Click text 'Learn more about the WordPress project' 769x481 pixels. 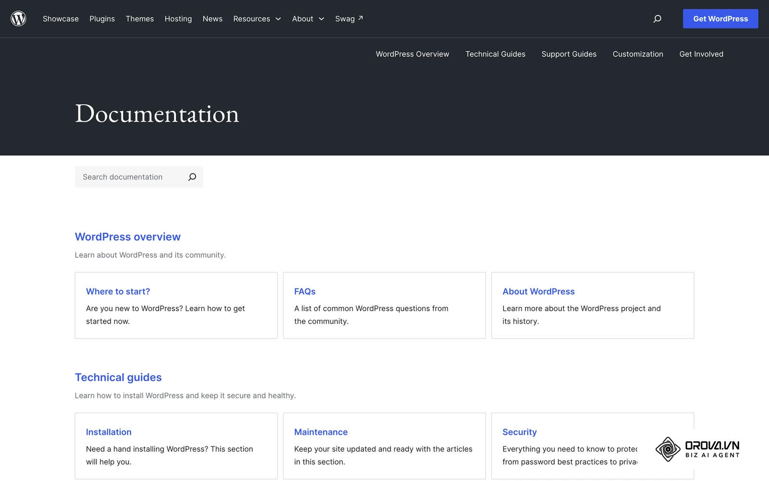574,308
